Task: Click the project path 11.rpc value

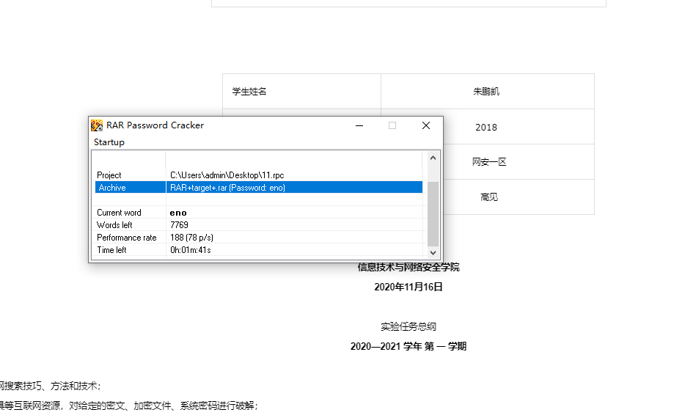Action: [227, 175]
